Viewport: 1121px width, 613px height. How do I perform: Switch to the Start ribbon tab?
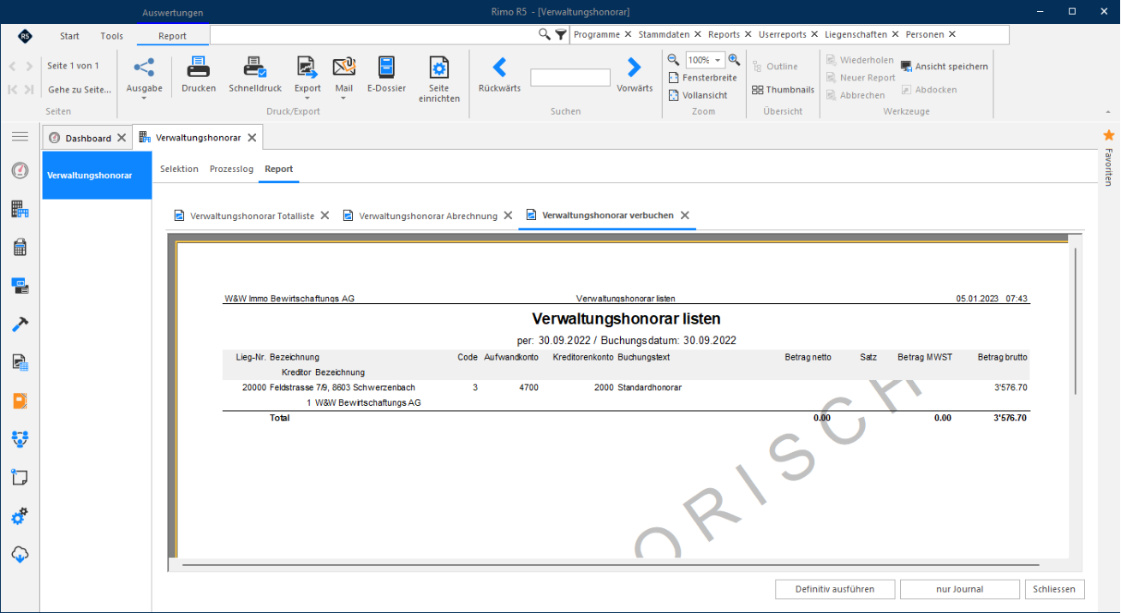click(69, 36)
